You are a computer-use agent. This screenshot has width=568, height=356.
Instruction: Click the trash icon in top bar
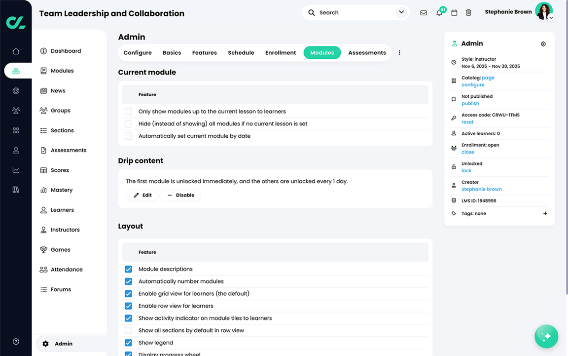pos(468,12)
